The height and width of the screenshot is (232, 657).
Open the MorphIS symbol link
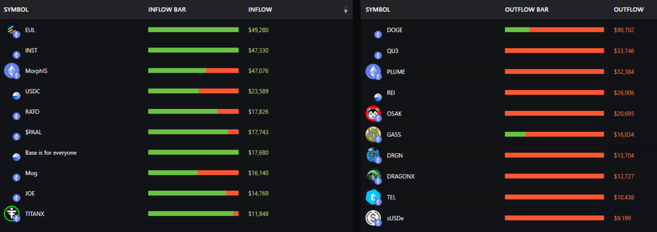(36, 71)
